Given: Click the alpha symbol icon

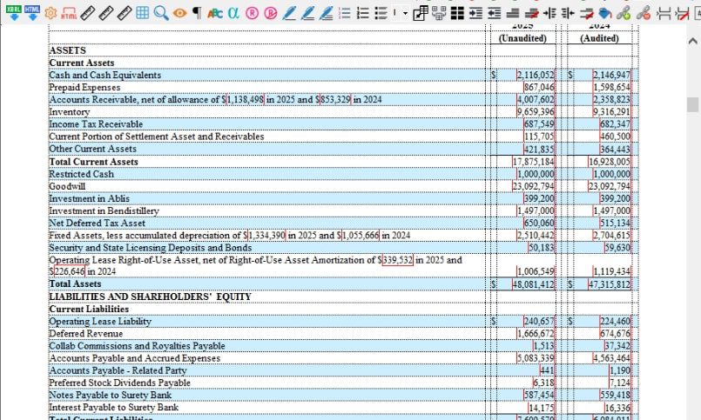Looking at the screenshot, I should point(234,13).
